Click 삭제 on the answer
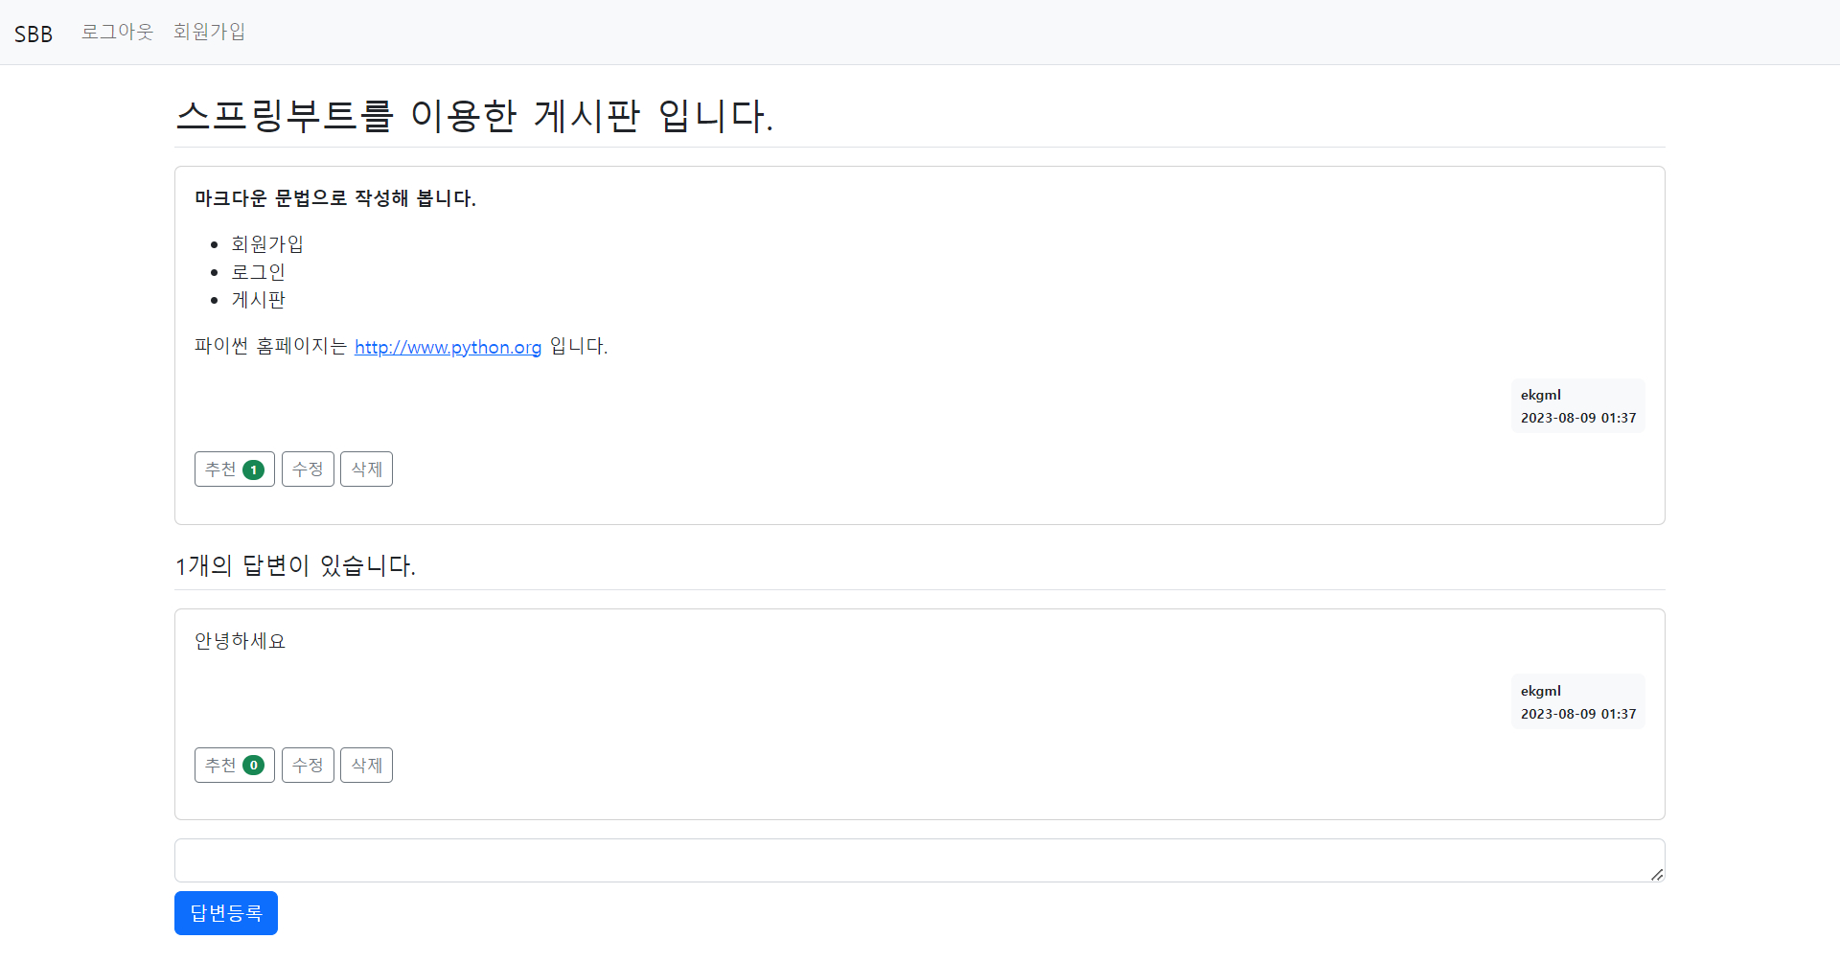This screenshot has height=962, width=1840. (x=366, y=766)
